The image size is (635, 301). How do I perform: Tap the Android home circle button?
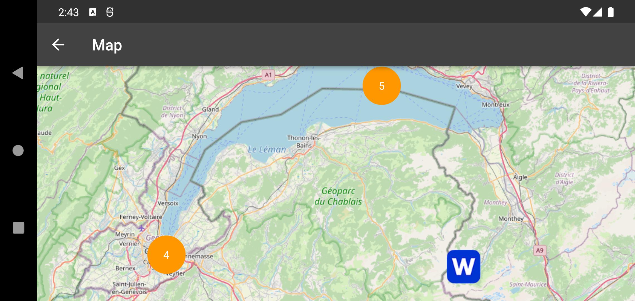[18, 151]
